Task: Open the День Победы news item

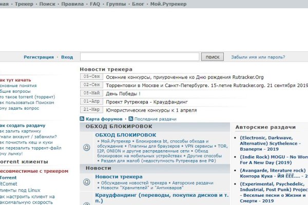Action: pyautogui.click(x=122, y=94)
